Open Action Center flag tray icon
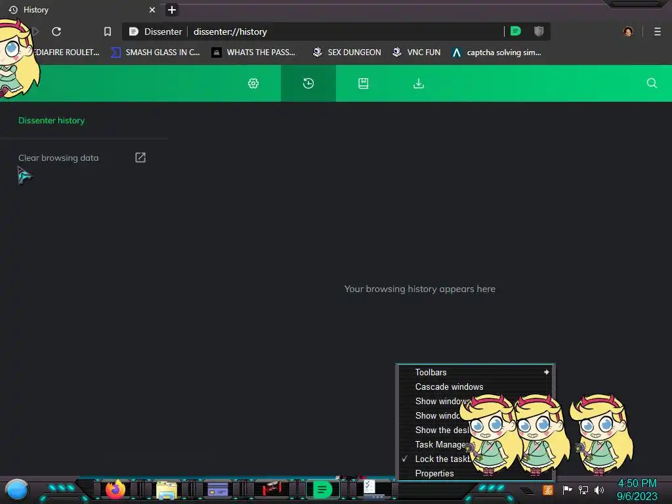Screen dimensions: 672x504 pyautogui.click(x=568, y=490)
